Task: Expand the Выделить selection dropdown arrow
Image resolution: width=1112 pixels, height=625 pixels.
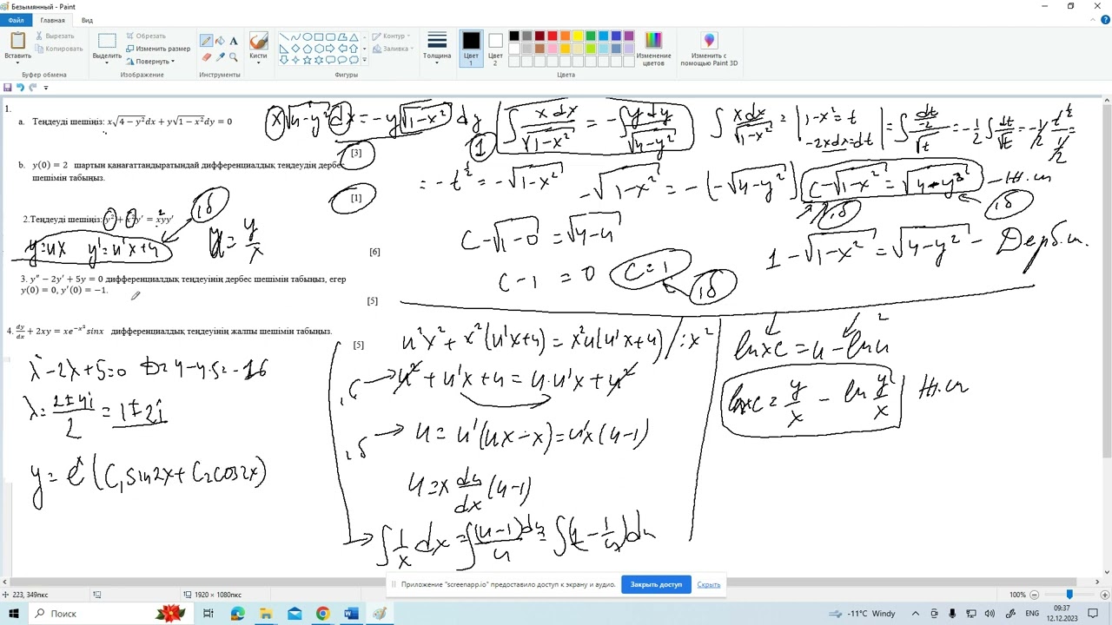Action: coord(107,62)
